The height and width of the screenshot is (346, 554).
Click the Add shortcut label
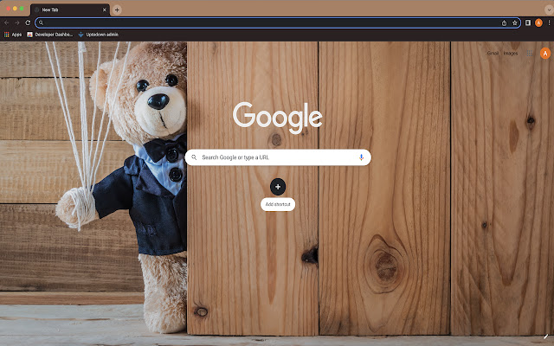coord(278,204)
